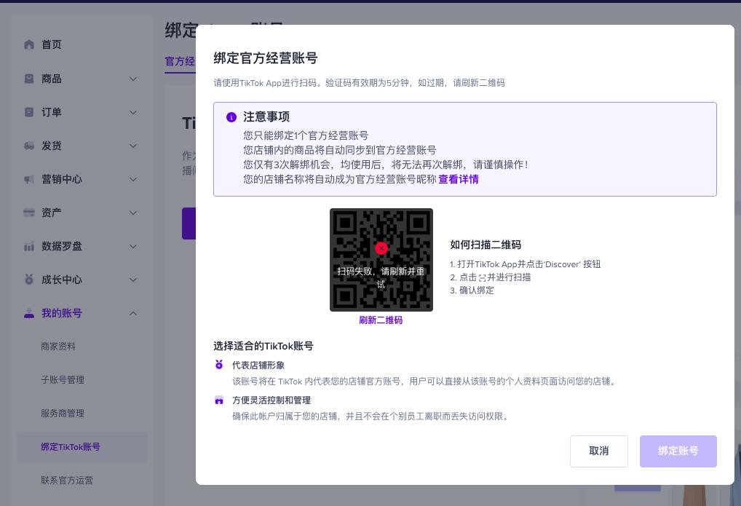The image size is (741, 506).
Task: Click the 订单 document icon
Action: [29, 112]
